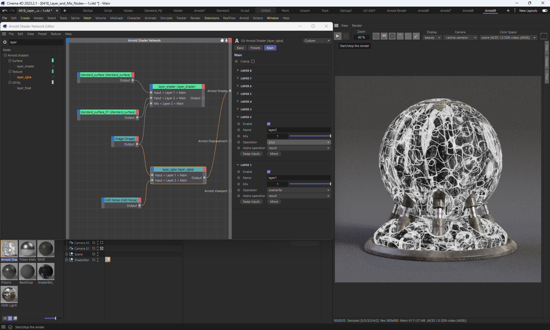Screen dimensions: 550x330
Task: Click the hand pan icon in shader network header
Action: 222,40
